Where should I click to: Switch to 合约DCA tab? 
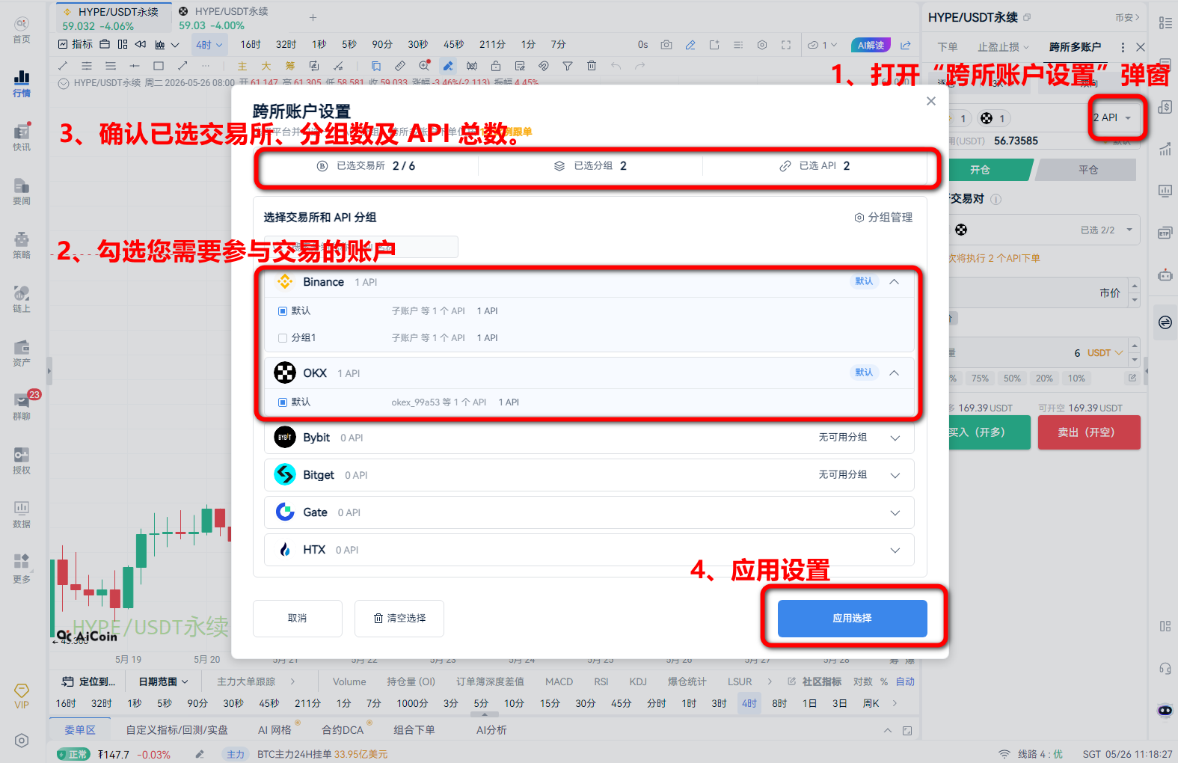(x=343, y=730)
